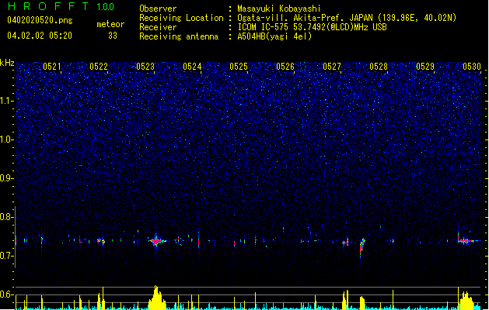Click the meteor count value 33
The image size is (489, 310).
[113, 36]
